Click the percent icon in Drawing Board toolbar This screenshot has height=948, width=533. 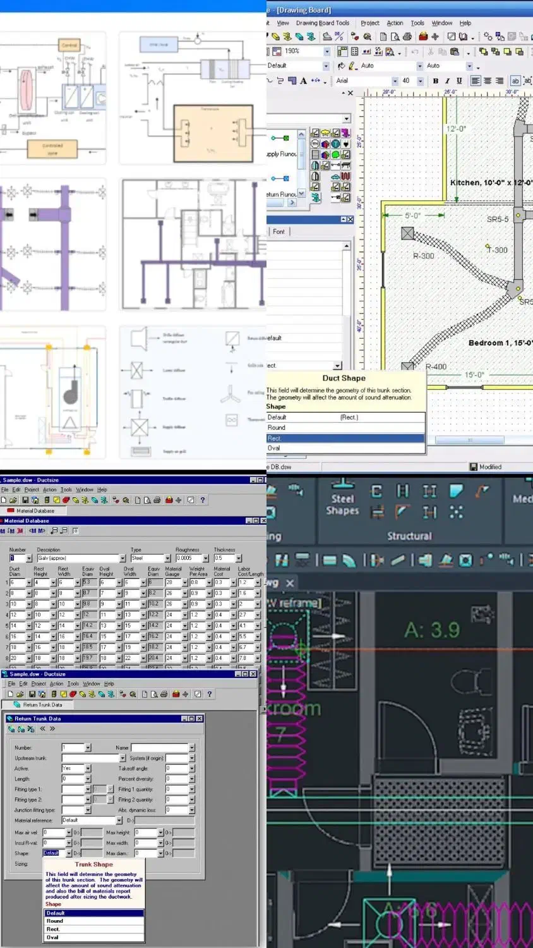[339, 37]
